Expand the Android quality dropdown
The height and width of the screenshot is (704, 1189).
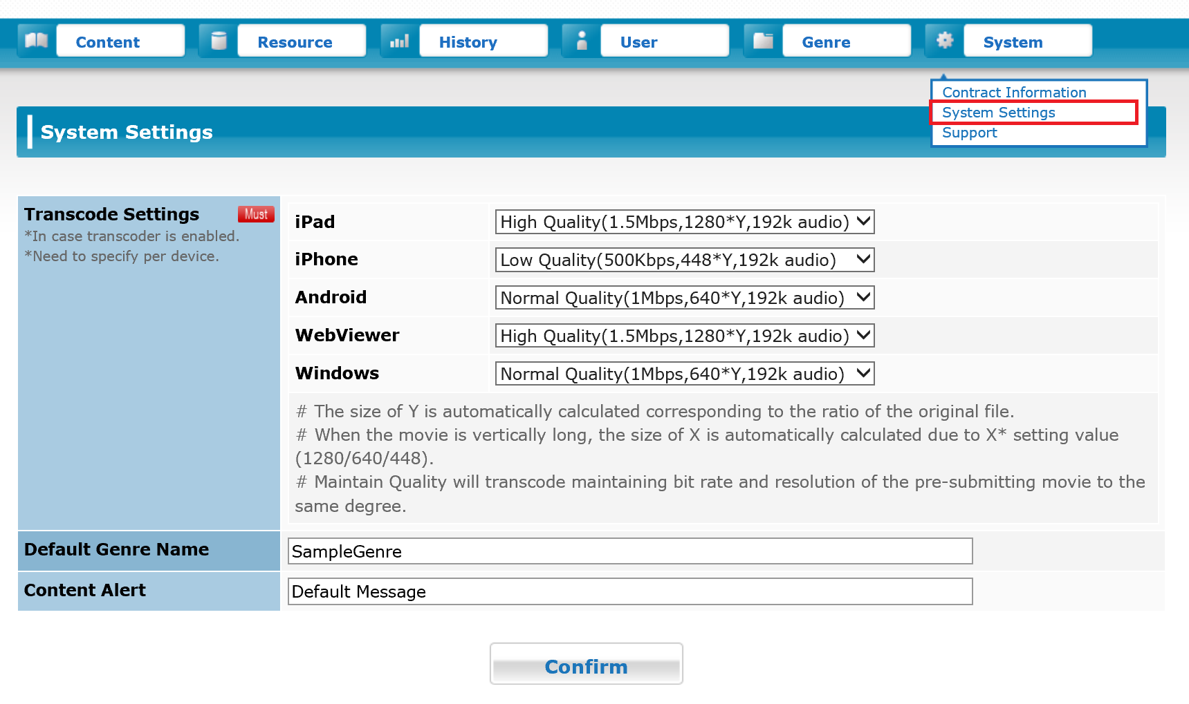[x=684, y=298]
